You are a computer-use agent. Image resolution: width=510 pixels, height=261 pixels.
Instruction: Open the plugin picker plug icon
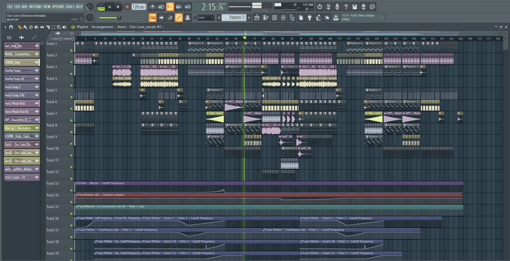pos(310,18)
